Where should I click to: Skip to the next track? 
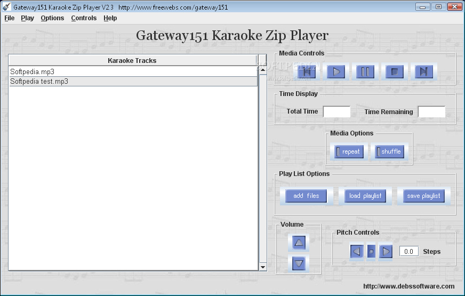423,72
